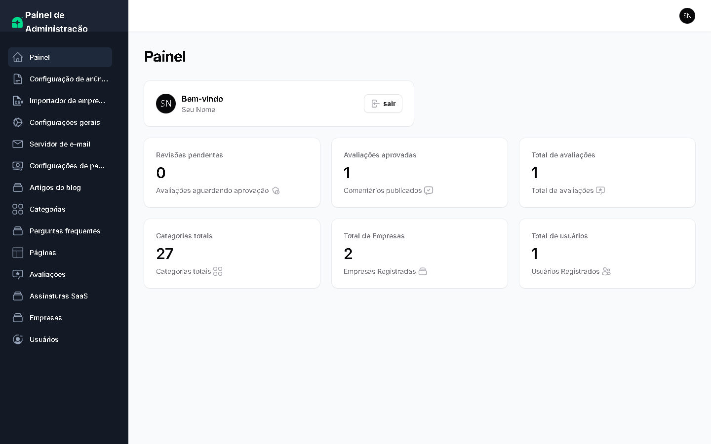Click the star chat icon for Avaliações
The image size is (711, 444).
pos(18,274)
